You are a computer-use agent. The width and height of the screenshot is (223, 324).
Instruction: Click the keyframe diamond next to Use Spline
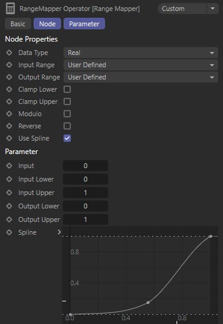coord(9,138)
